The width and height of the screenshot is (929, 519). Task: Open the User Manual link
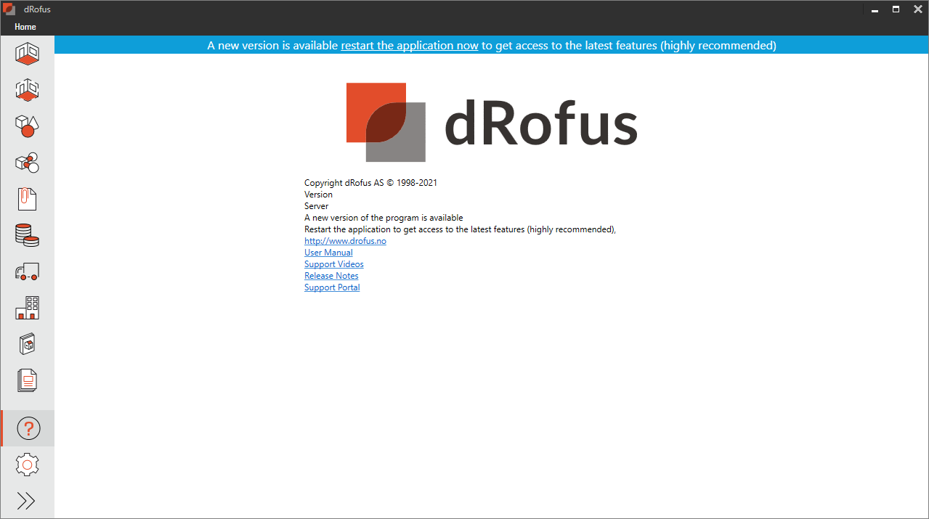pos(328,252)
